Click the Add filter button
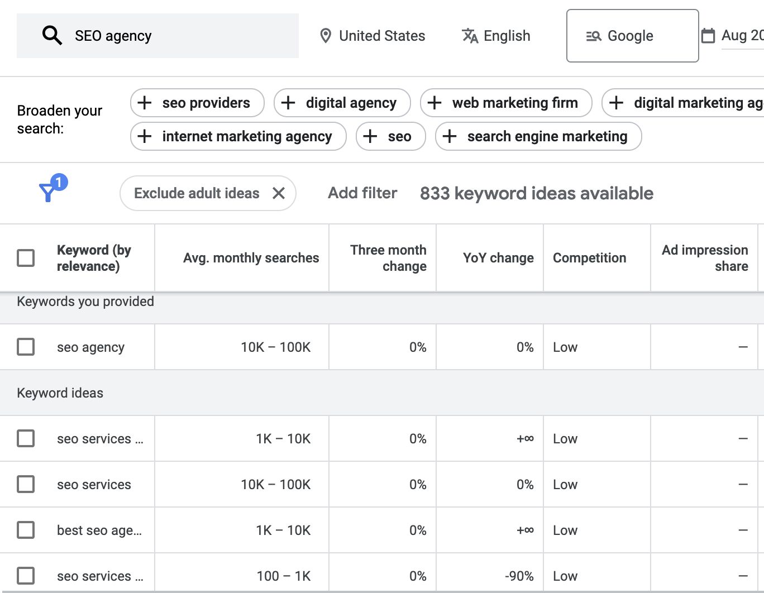Screen dimensions: 764x593 point(362,193)
